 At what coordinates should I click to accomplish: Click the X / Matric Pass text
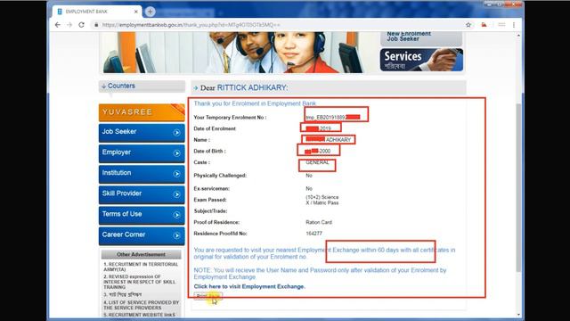point(322,202)
